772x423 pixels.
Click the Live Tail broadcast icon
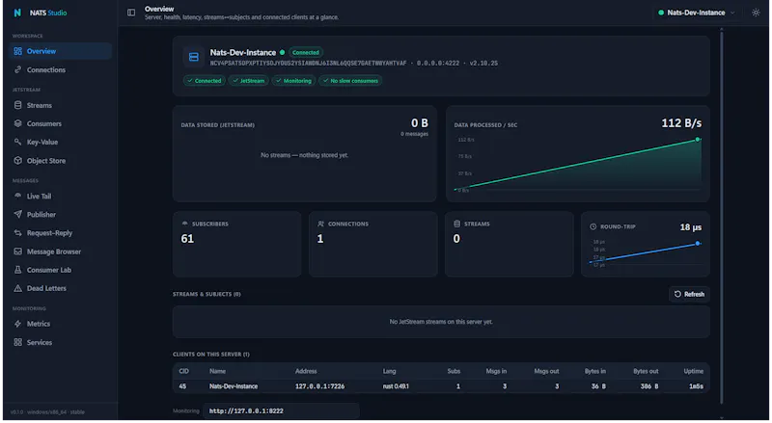click(18, 196)
